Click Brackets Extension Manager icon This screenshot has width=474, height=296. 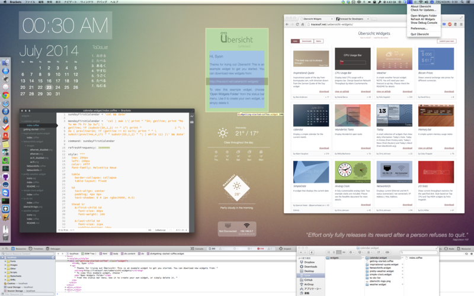coord(191,122)
